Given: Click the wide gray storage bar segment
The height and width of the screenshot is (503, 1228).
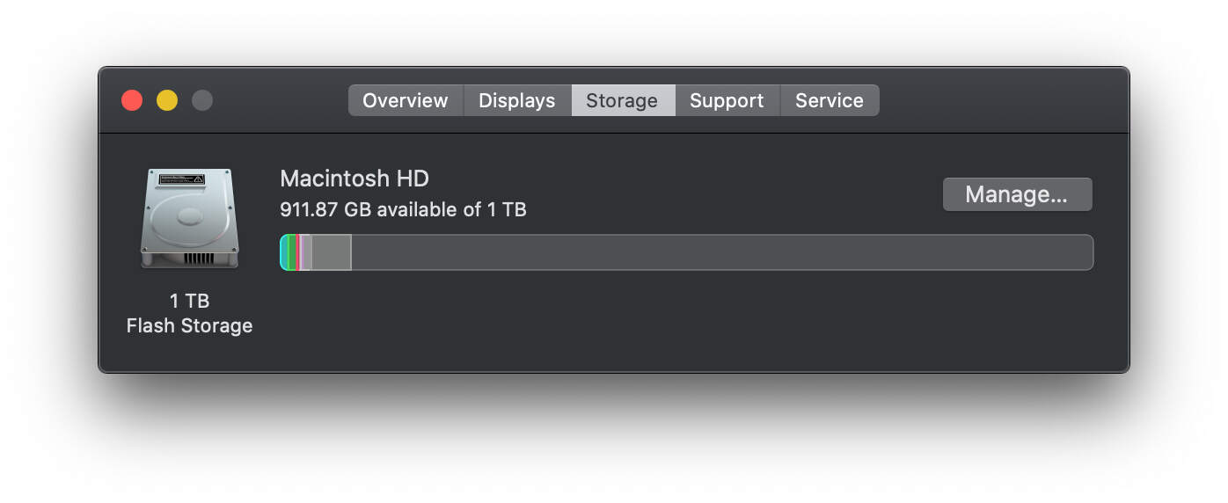Looking at the screenshot, I should click(332, 252).
